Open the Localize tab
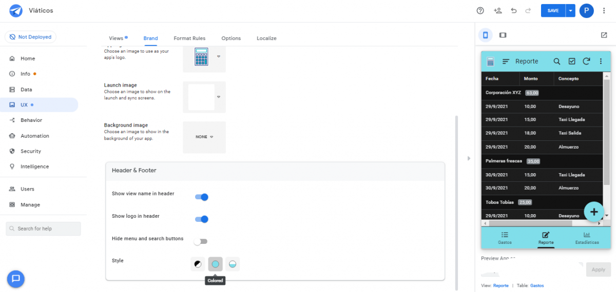 (x=266, y=38)
